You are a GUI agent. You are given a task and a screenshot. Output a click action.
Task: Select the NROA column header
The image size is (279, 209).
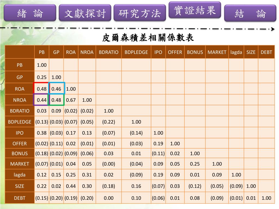87,52
